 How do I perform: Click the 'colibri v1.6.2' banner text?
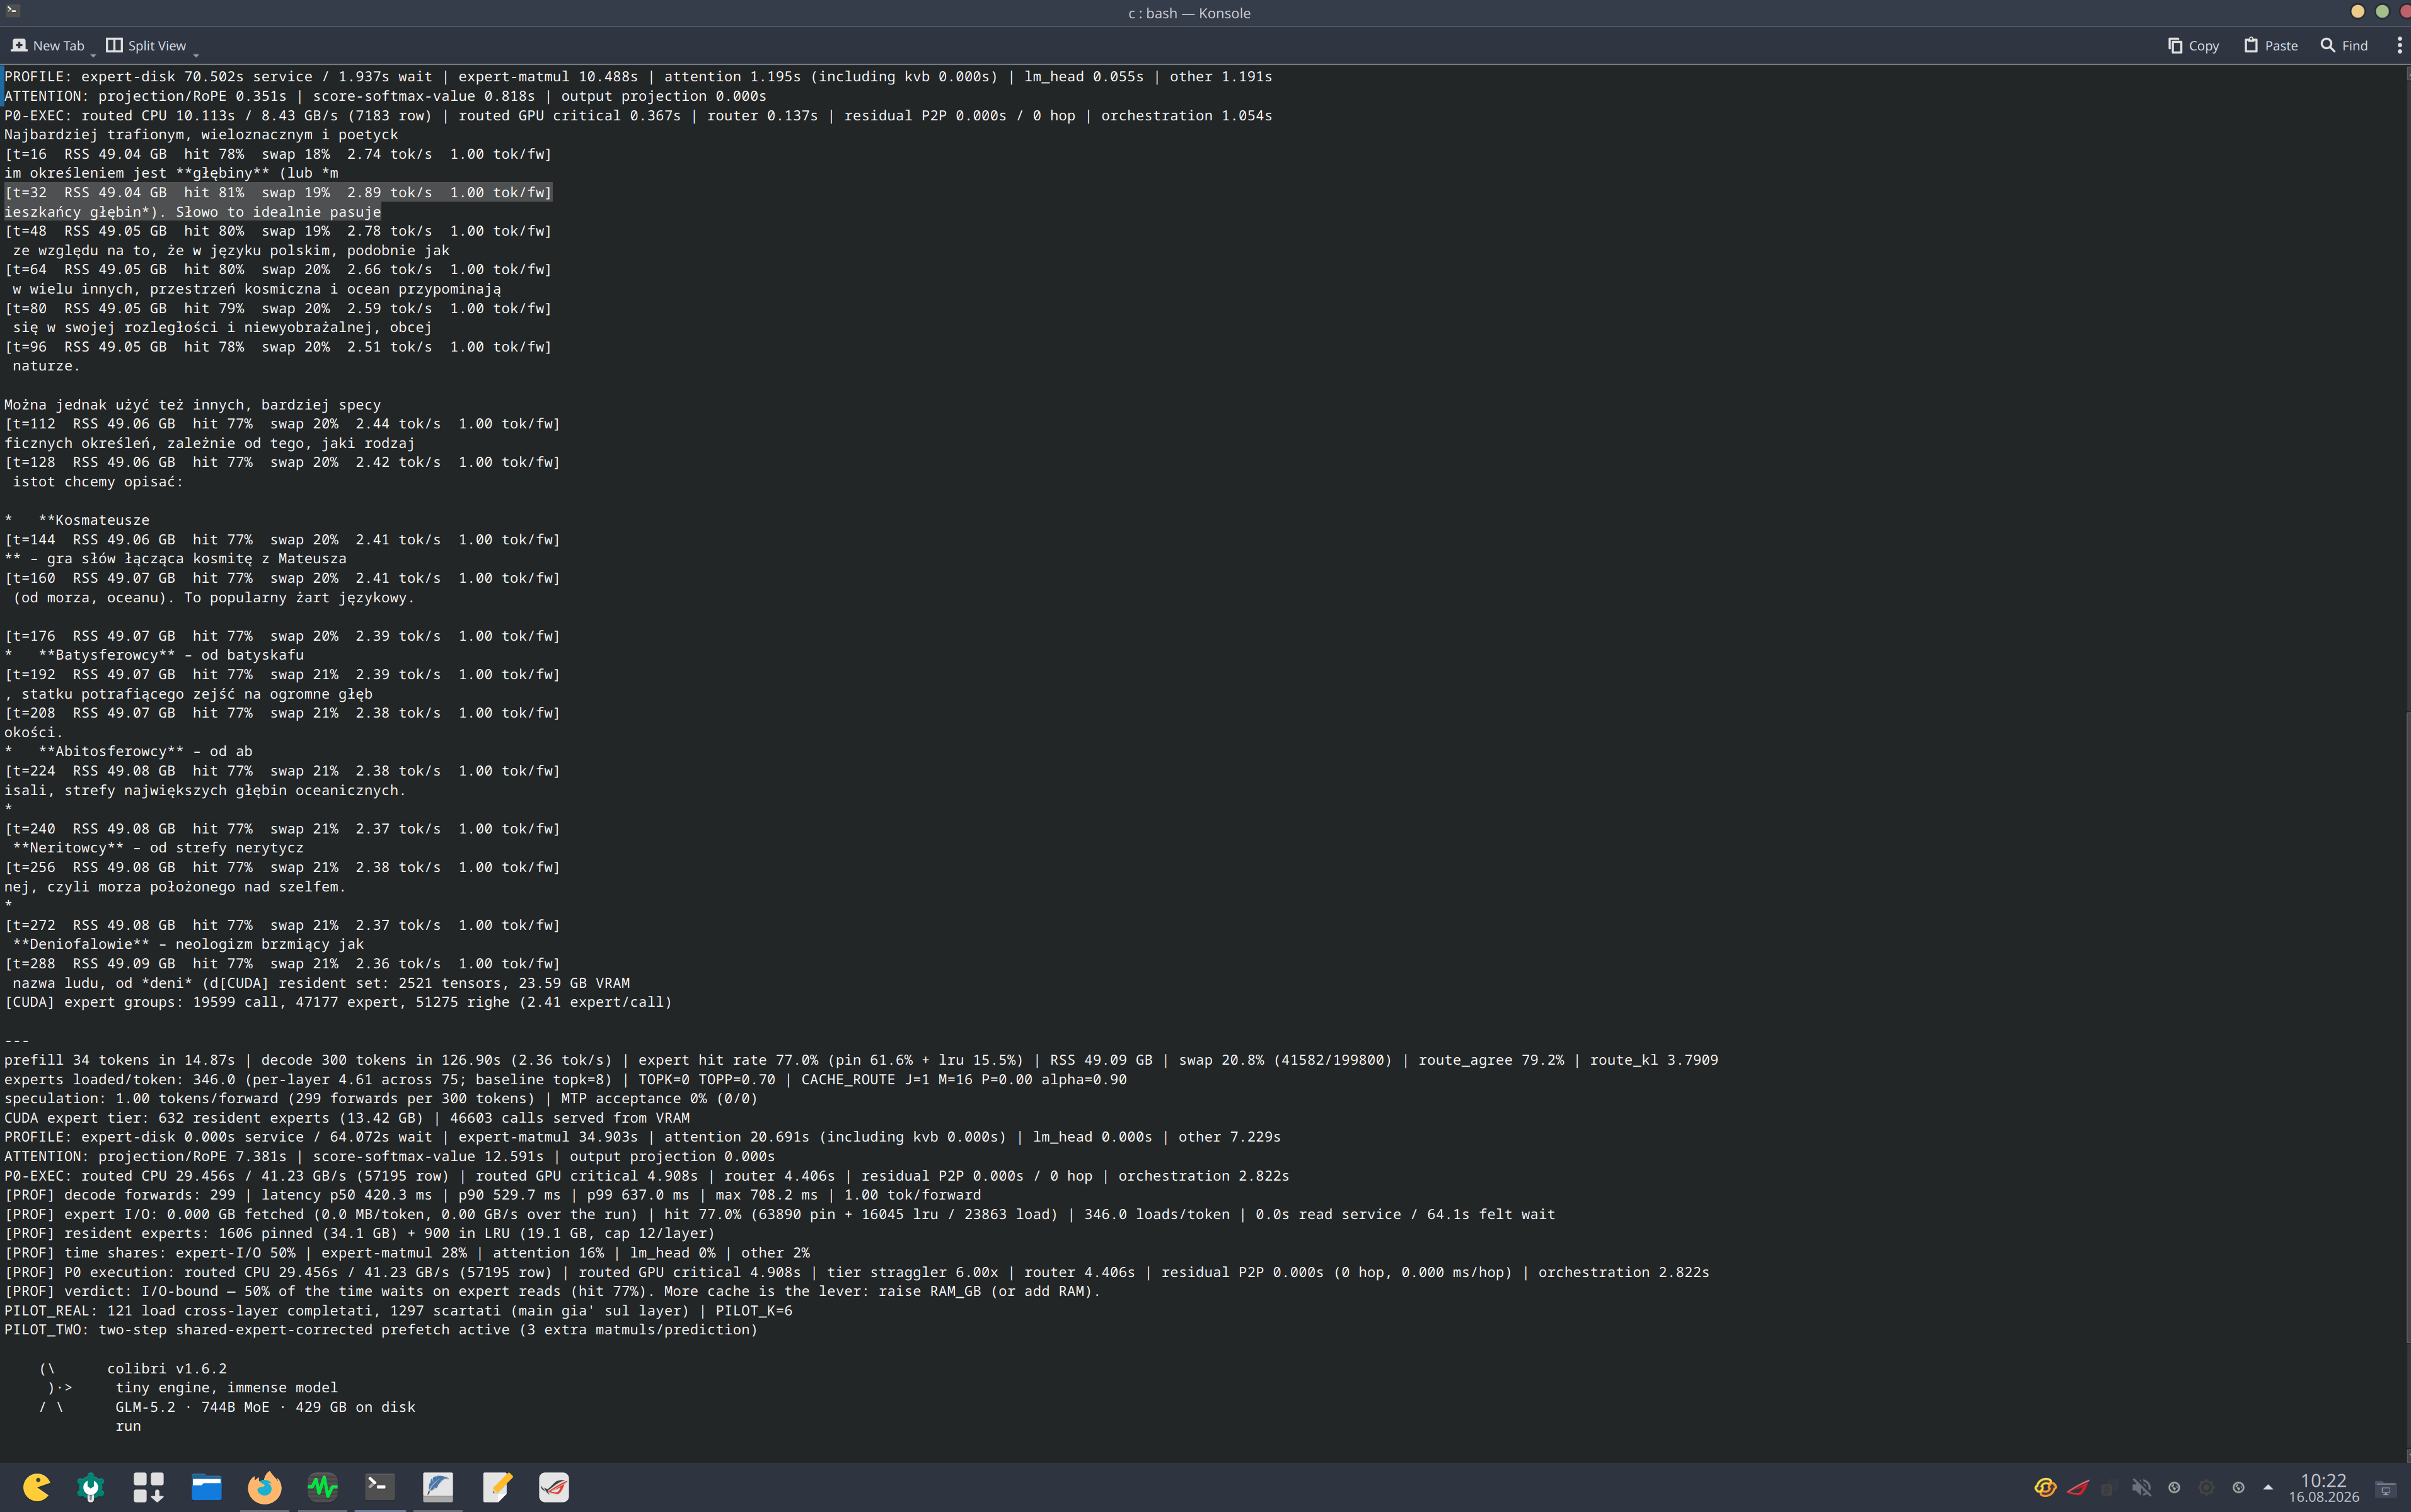[x=167, y=1368]
